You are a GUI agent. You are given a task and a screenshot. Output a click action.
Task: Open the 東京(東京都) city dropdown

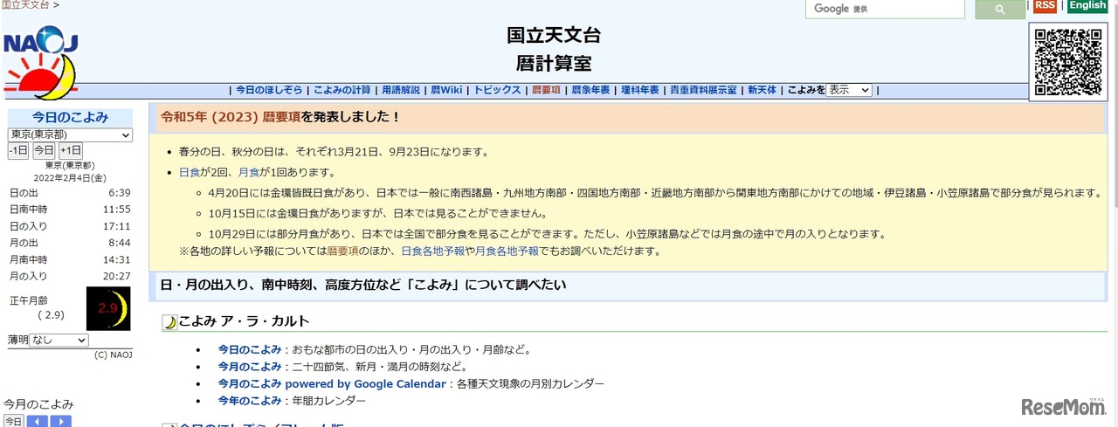click(70, 134)
